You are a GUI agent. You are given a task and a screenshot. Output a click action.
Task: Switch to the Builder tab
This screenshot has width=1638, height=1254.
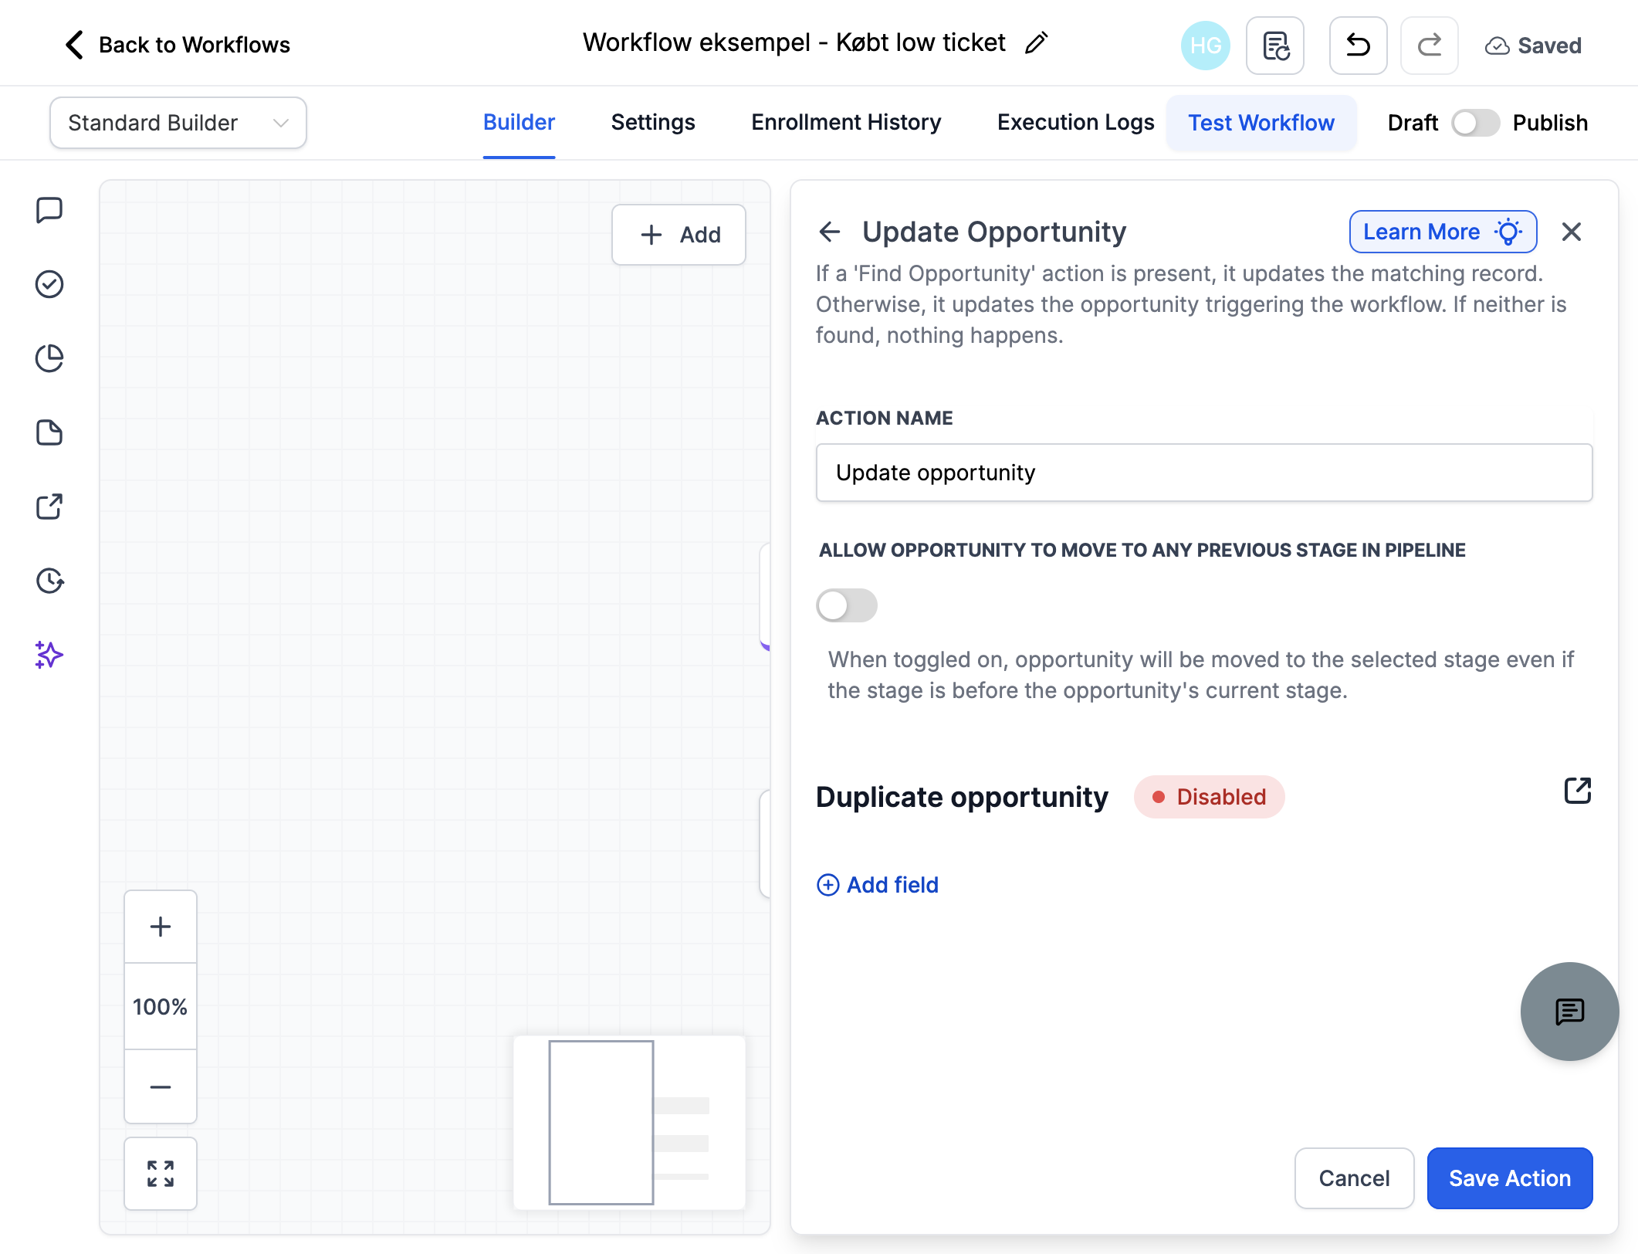pos(519,123)
